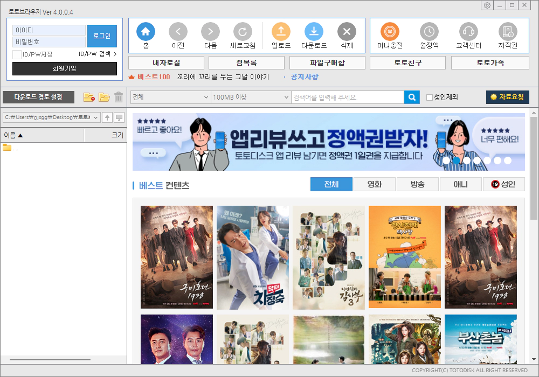Open the 닥터 차정숙 poster

(253, 257)
